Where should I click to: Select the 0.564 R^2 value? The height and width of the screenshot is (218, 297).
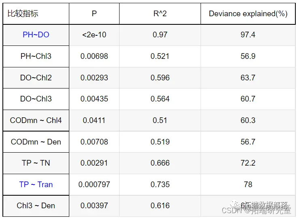pyautogui.click(x=160, y=99)
